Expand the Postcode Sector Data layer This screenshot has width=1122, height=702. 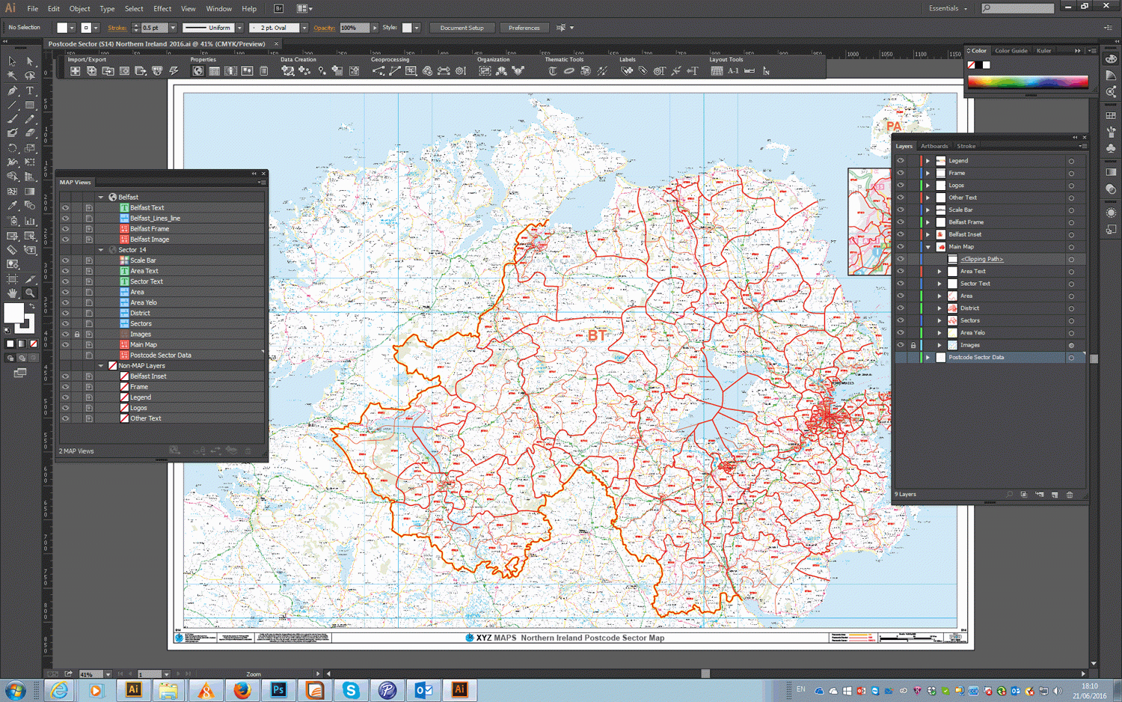click(928, 358)
